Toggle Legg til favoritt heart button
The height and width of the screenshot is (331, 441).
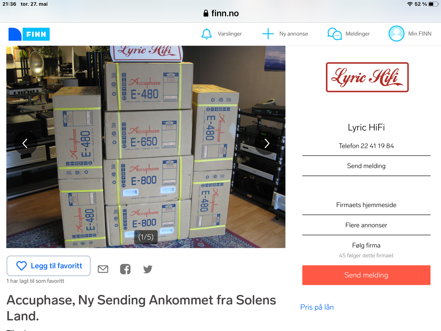[x=49, y=266]
